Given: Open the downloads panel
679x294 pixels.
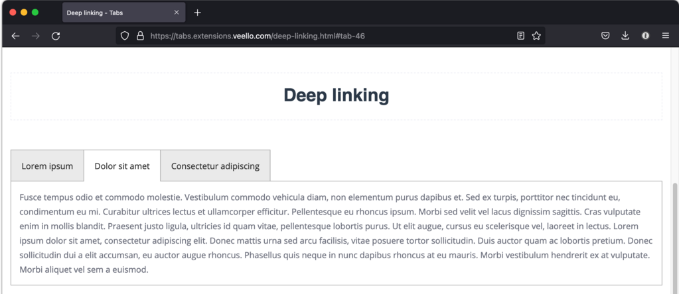Looking at the screenshot, I should tap(625, 36).
